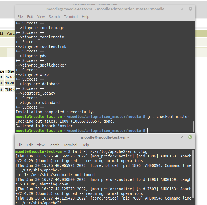207x205 pixels.
Task: Click log line with timestamp 15:25:40.965971
Action: 103,168
